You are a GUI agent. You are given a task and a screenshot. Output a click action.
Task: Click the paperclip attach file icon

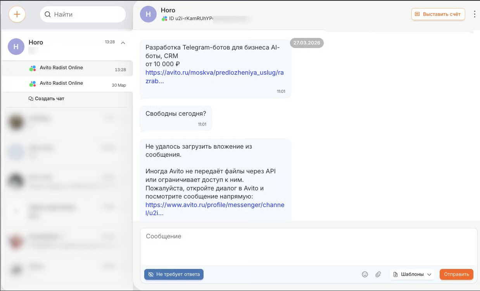pyautogui.click(x=378, y=274)
